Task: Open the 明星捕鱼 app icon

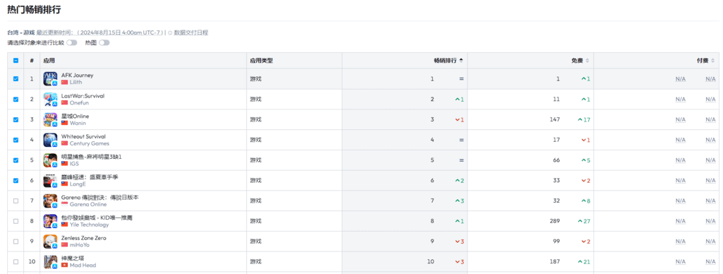Action: [x=50, y=160]
